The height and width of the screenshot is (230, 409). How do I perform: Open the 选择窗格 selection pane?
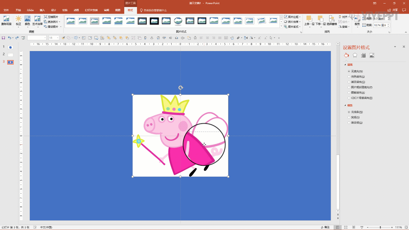point(332,20)
